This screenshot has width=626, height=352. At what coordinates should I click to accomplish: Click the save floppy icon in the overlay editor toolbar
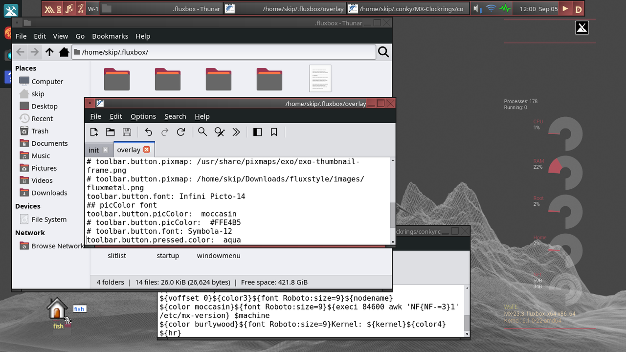(x=127, y=132)
